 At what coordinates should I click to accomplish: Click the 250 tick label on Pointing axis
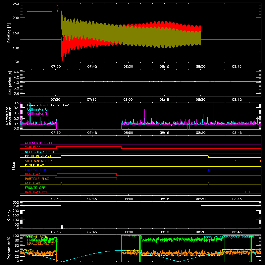[16, 4]
